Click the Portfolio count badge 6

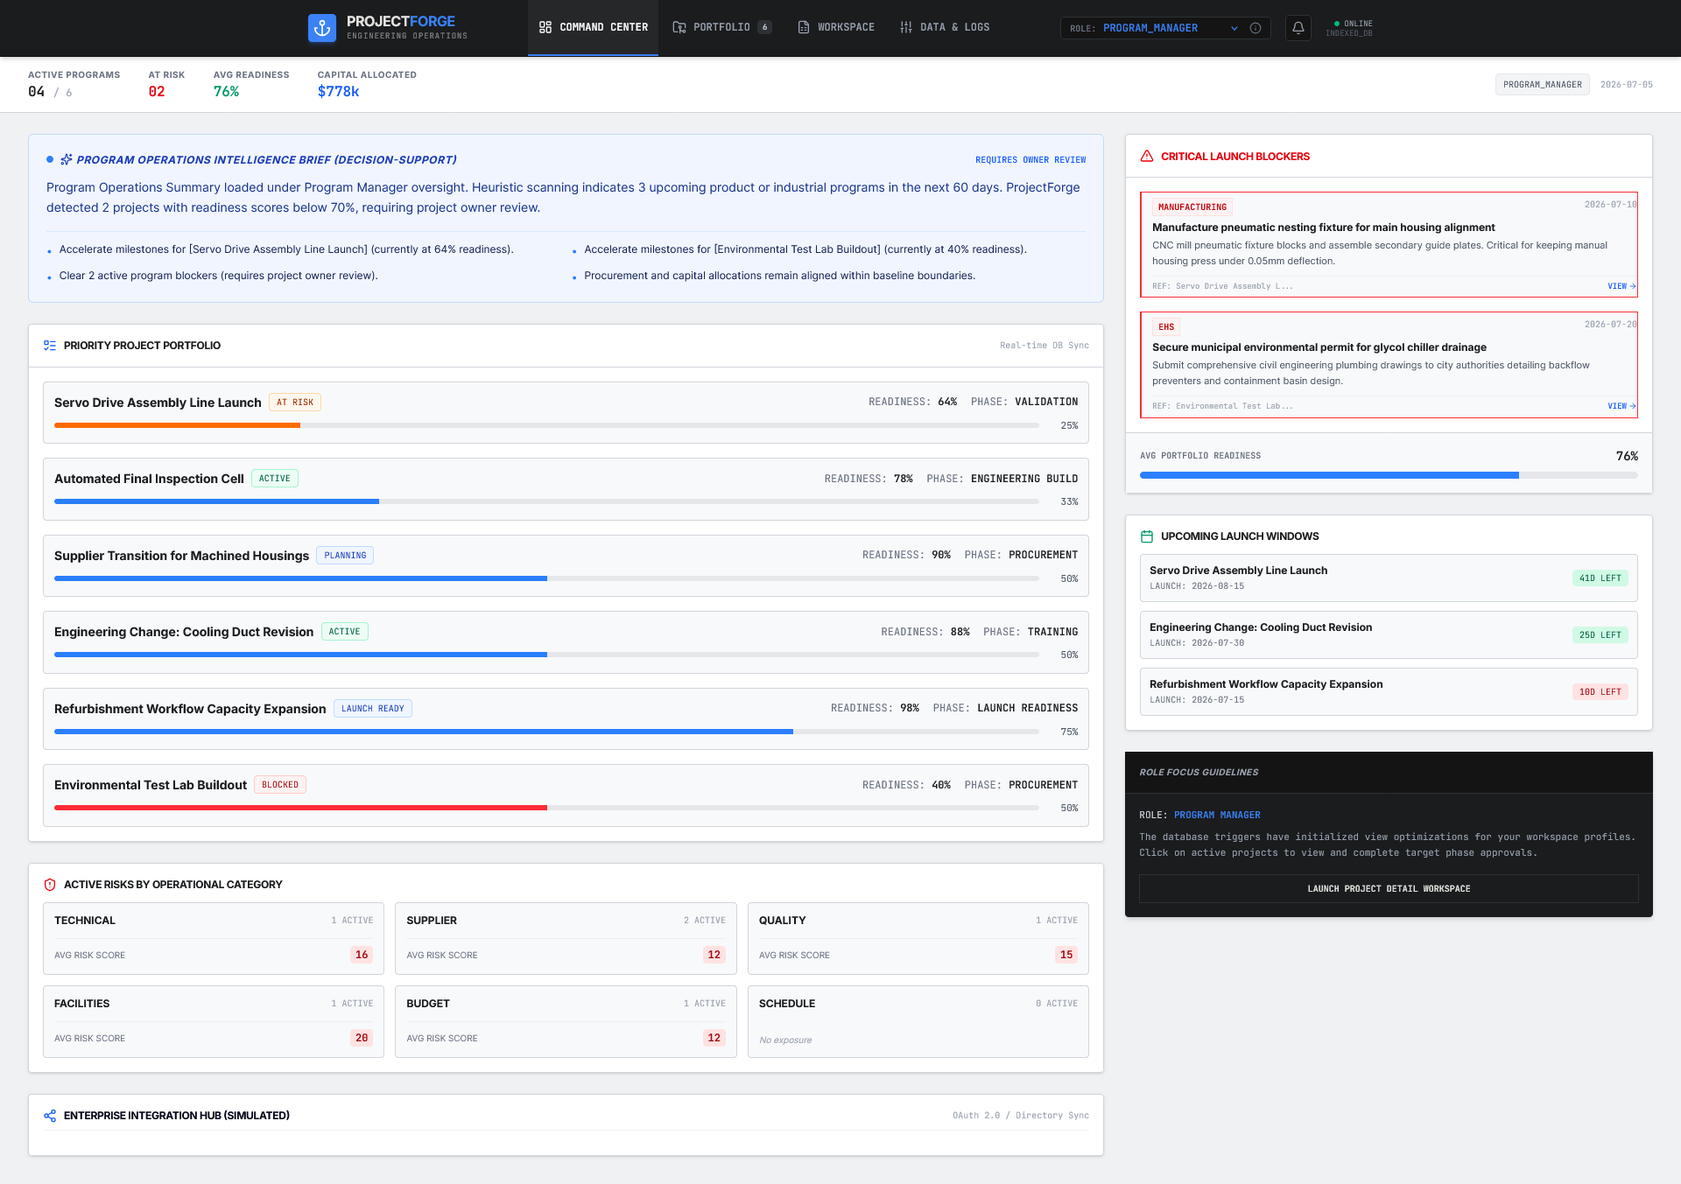click(x=765, y=27)
